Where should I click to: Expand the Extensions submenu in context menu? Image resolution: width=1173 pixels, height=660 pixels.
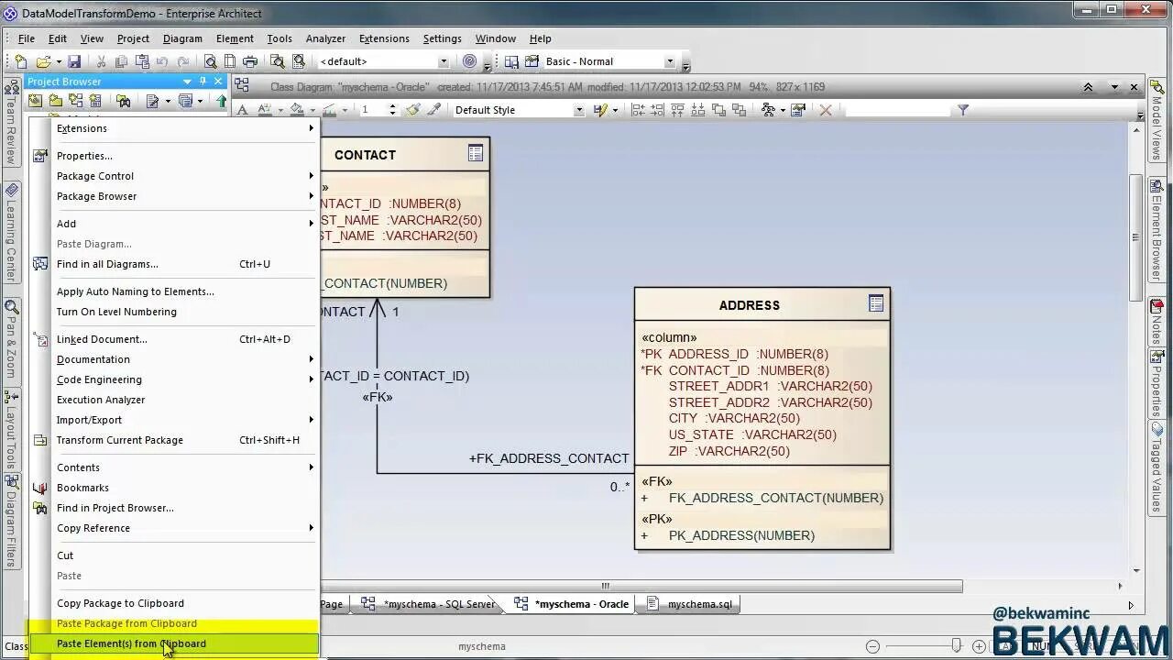(185, 128)
